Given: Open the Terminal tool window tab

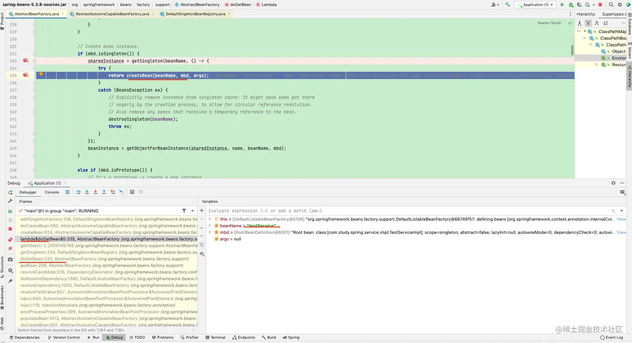Looking at the screenshot, I should point(215,338).
